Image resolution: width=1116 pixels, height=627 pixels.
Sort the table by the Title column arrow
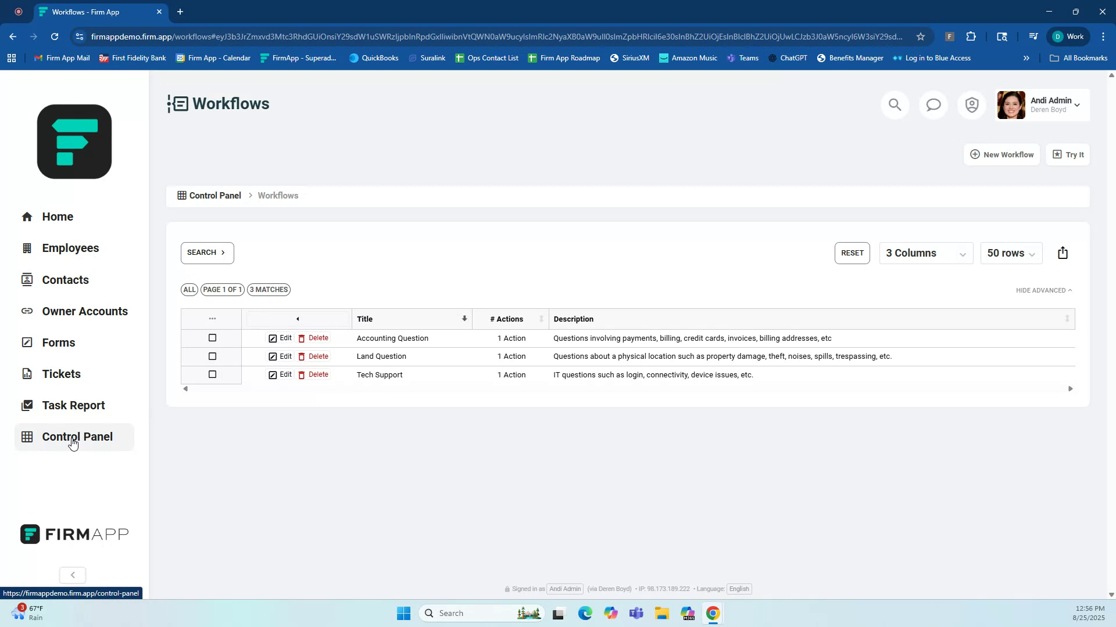pos(464,318)
